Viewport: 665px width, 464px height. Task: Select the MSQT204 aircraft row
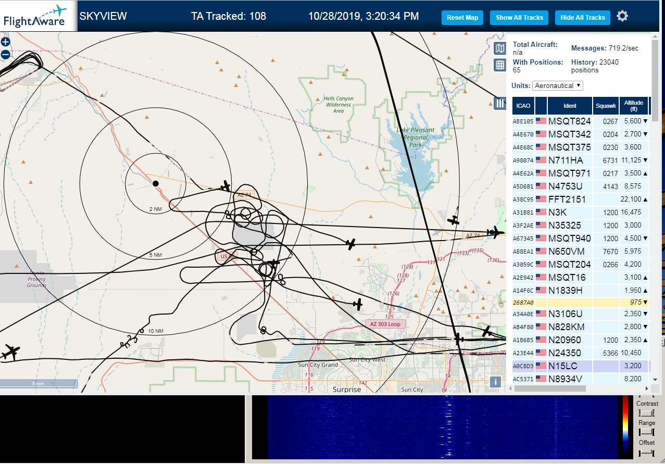[x=581, y=265]
